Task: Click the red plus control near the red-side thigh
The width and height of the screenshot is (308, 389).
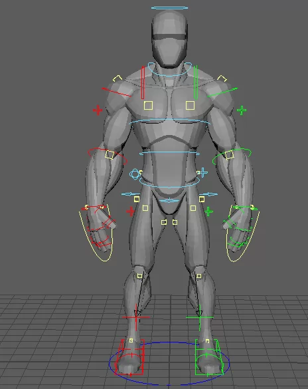Action: (130, 211)
